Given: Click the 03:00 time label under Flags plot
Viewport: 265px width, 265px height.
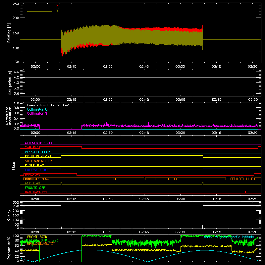Looking at the screenshot, I should [x=180, y=199].
